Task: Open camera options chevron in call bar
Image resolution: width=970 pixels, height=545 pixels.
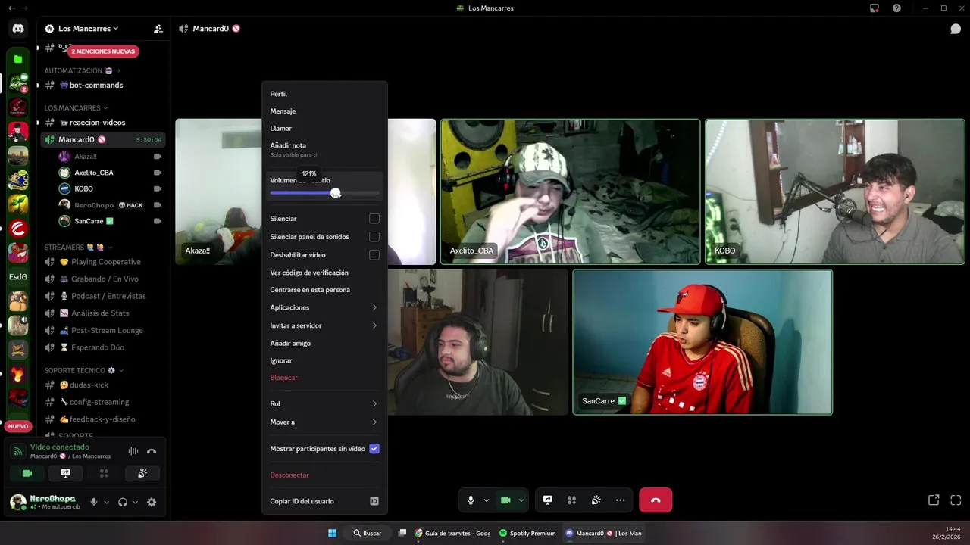Action: [521, 500]
